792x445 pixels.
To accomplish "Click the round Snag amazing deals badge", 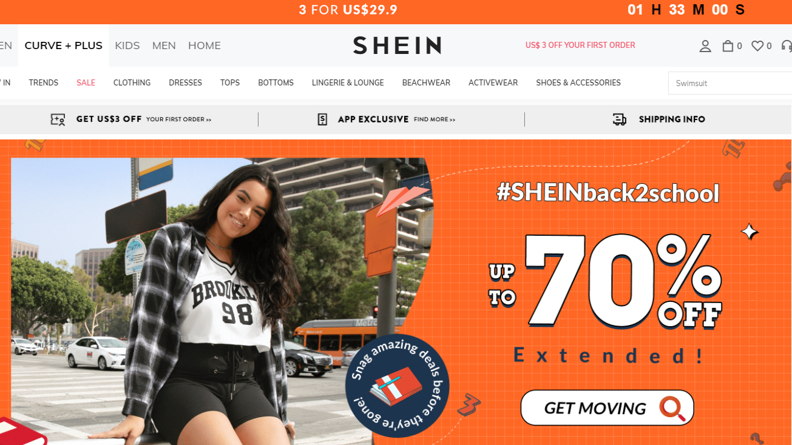I will [397, 386].
